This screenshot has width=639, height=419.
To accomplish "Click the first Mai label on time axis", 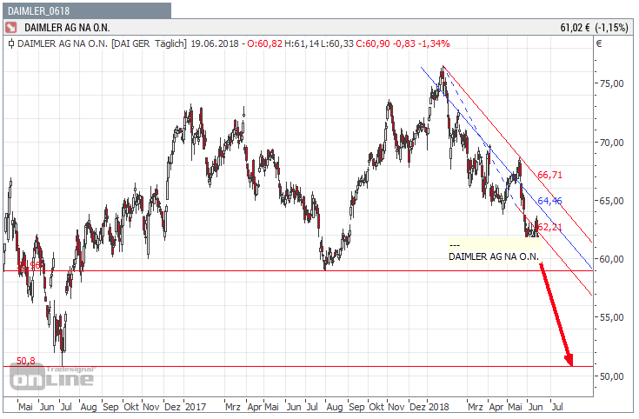I will pyautogui.click(x=25, y=407).
